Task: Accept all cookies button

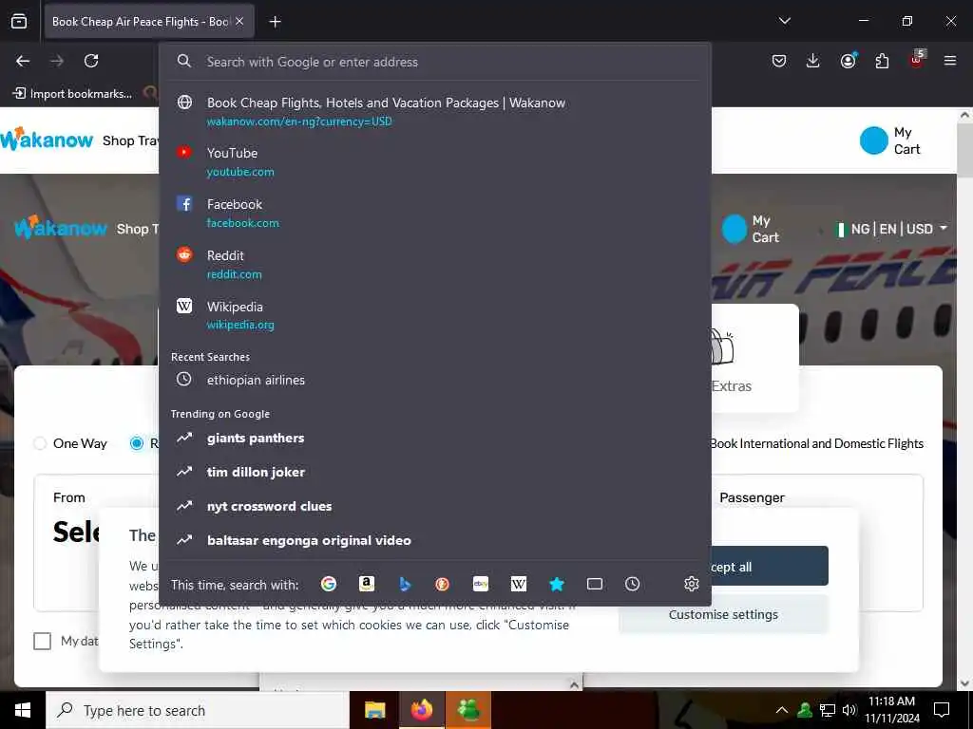Action: tap(770, 566)
